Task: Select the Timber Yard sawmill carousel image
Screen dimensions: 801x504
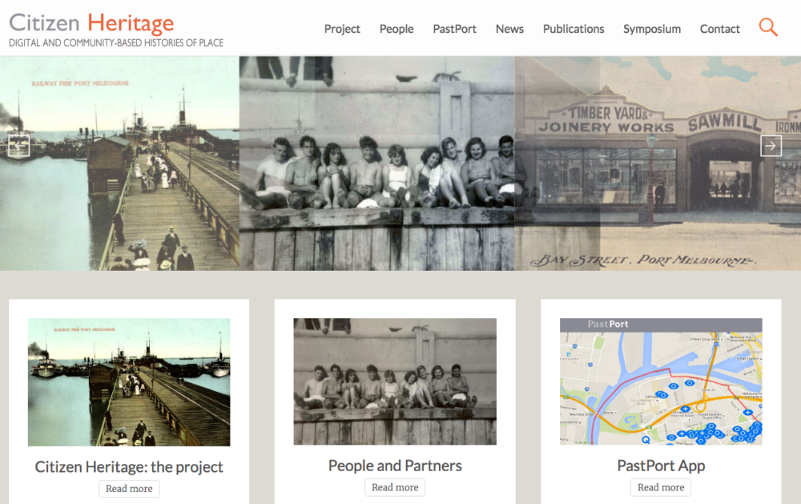Action: pyautogui.click(x=658, y=163)
